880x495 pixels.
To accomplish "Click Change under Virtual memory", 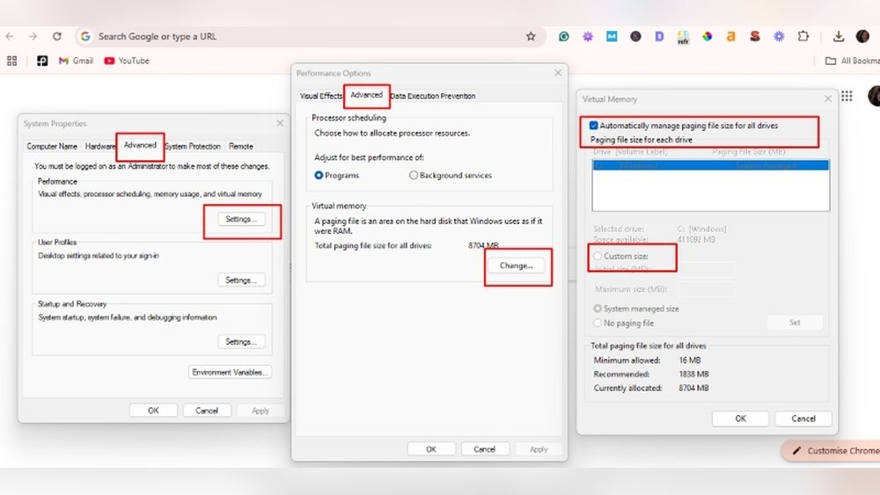I will (x=516, y=265).
